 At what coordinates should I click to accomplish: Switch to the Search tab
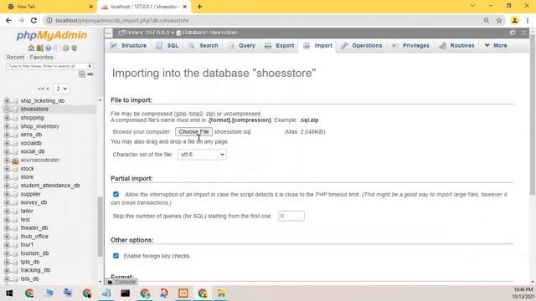(203, 45)
